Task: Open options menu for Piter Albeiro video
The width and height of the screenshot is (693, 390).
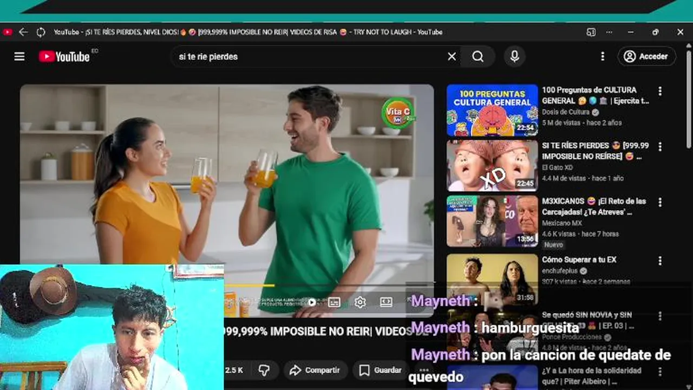Action: coord(659,372)
